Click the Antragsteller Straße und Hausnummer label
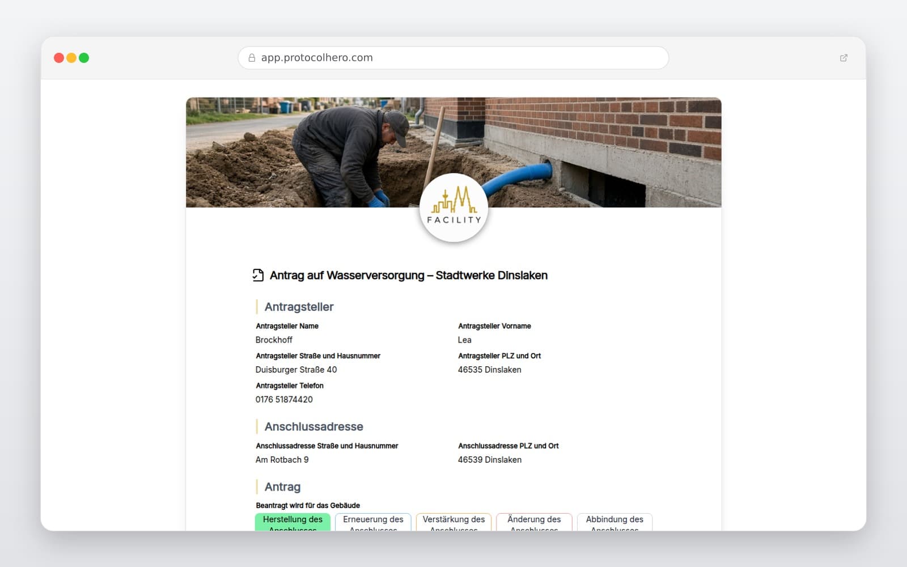The image size is (907, 567). pyautogui.click(x=318, y=356)
